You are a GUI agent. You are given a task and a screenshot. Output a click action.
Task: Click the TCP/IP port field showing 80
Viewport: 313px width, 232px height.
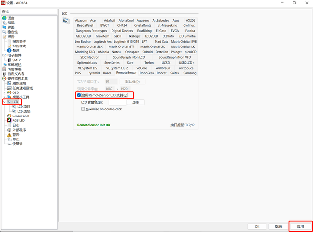[111, 82]
